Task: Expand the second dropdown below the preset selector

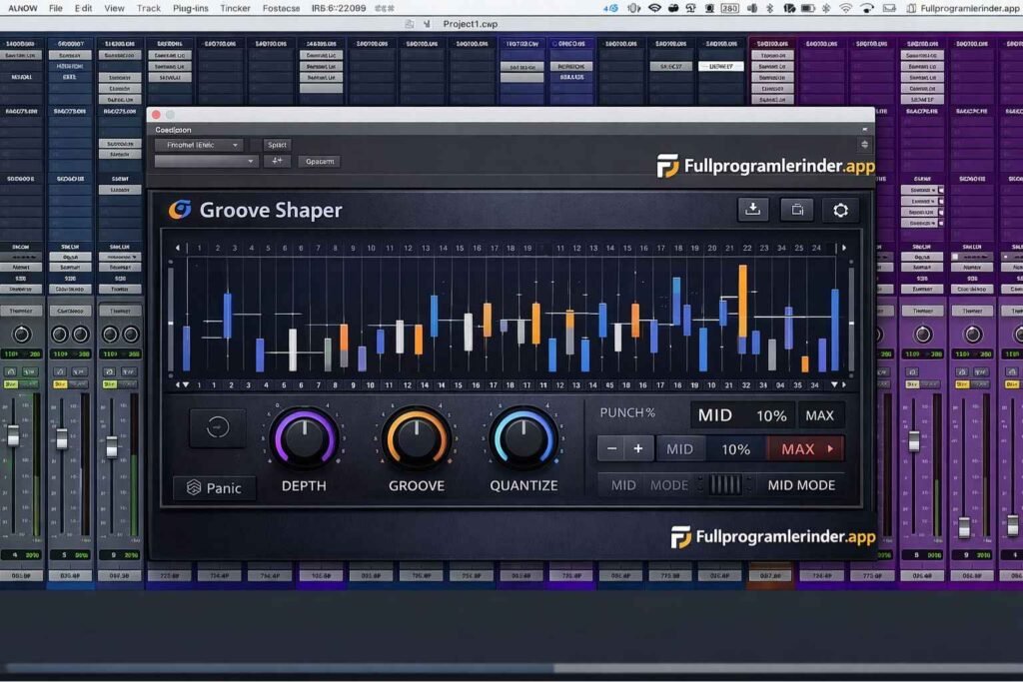Action: coord(206,161)
